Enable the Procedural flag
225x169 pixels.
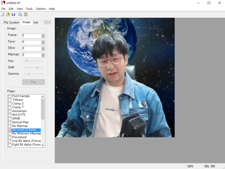click(x=10, y=137)
